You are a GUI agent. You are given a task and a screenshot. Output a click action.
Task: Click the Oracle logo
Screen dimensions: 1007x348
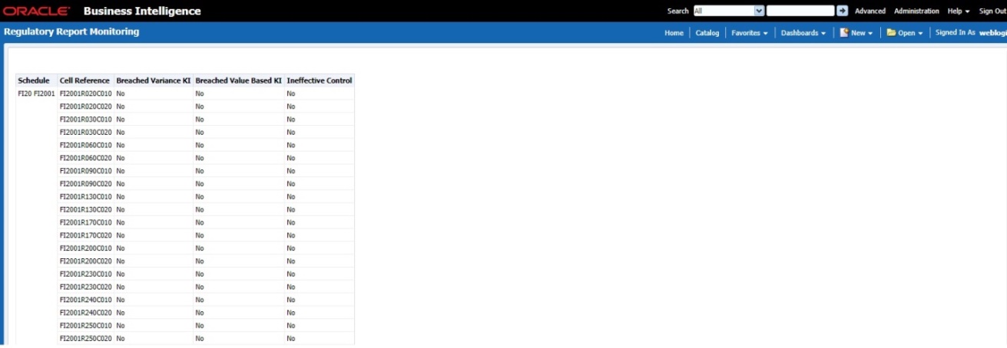(x=37, y=11)
